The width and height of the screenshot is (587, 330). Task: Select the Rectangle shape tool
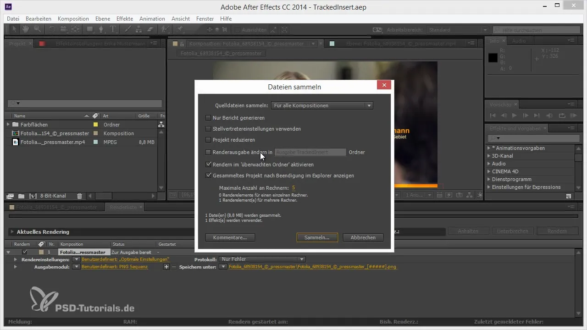click(90, 29)
